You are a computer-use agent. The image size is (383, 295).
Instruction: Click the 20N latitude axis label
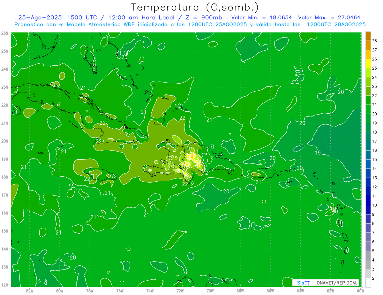pyautogui.click(x=5, y=141)
